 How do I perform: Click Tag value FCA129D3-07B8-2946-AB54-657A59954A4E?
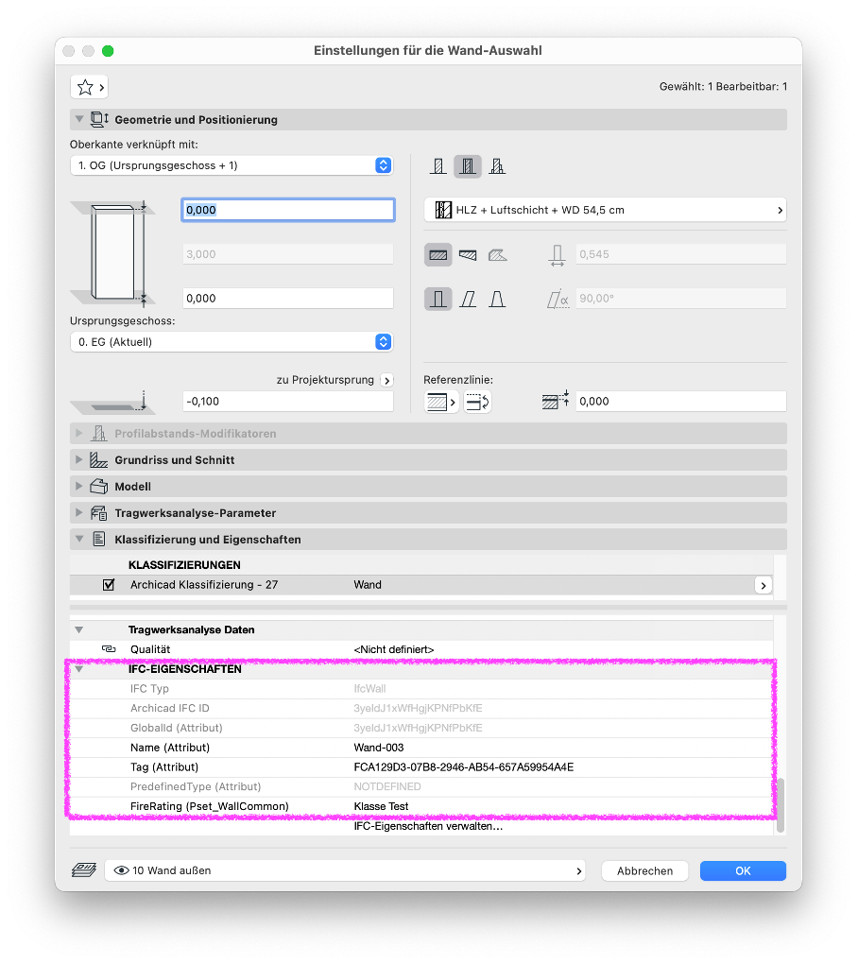point(463,767)
